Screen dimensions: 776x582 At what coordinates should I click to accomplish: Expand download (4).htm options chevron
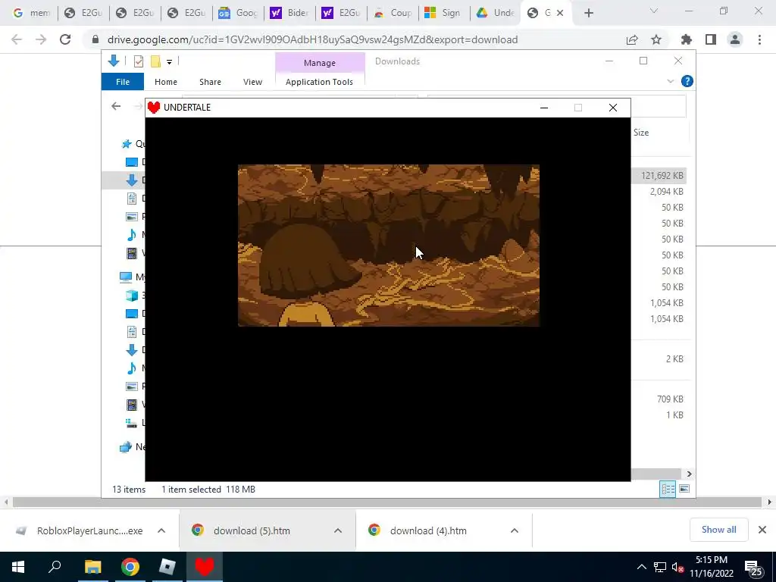(515, 530)
